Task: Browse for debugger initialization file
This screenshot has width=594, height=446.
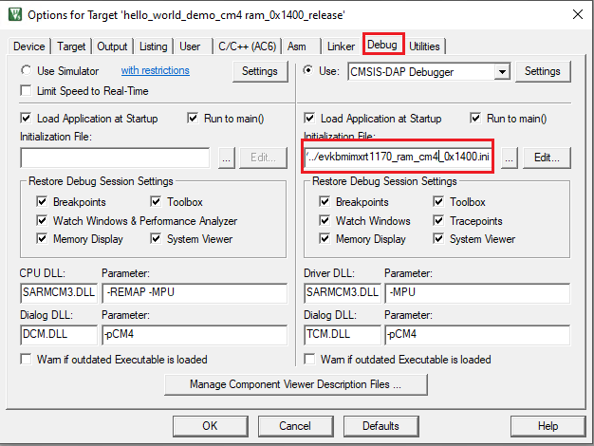Action: coord(510,158)
